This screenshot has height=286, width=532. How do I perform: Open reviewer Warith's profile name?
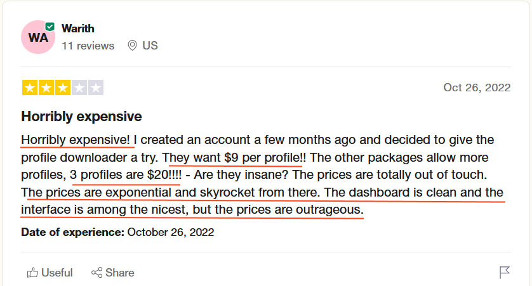(78, 29)
